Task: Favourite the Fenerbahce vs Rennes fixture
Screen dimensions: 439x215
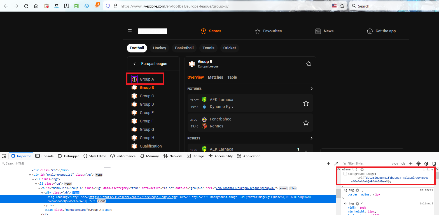Action: (x=306, y=123)
